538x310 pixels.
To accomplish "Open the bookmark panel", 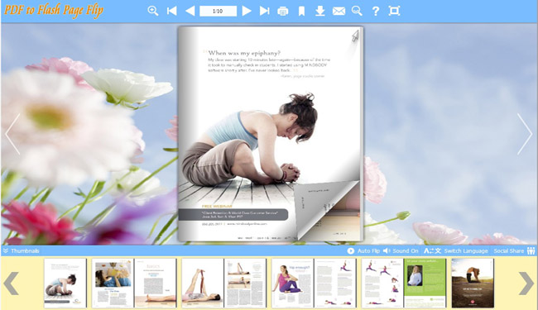I will tap(301, 12).
